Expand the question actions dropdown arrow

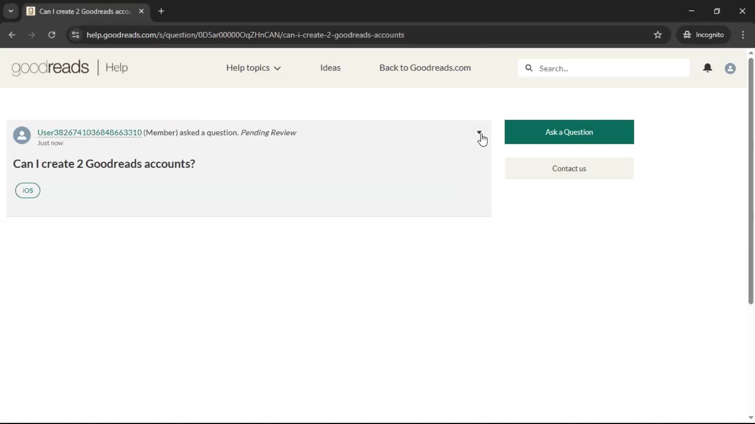479,133
